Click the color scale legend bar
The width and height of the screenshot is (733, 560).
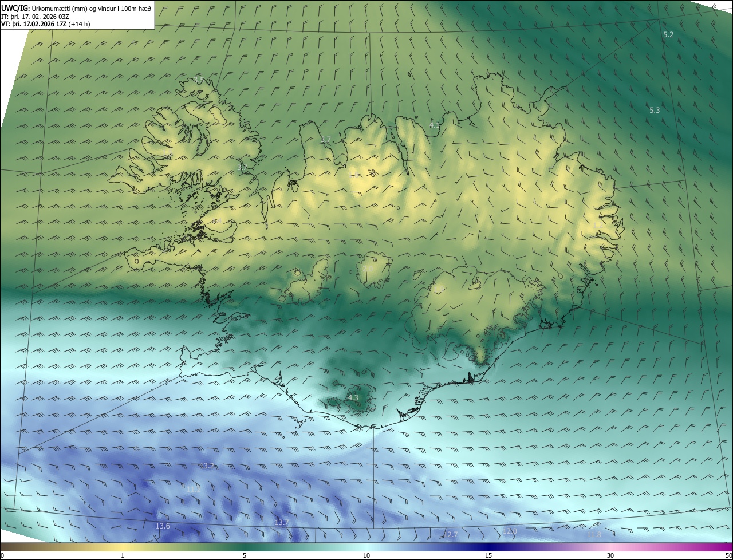[x=366, y=547]
